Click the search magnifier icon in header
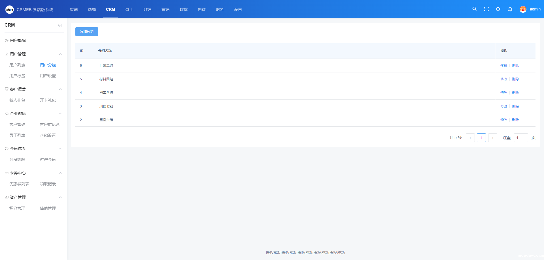 click(x=474, y=9)
